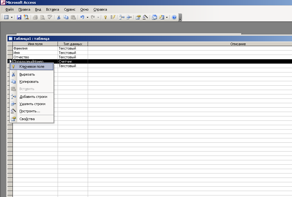This screenshot has height=197, width=292.
Task: Click the pages icon beside Копировать
Action: (13, 82)
